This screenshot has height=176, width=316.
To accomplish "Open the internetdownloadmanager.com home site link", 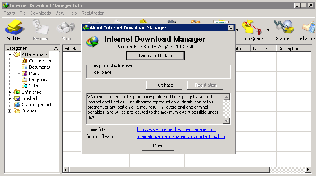I will click(177, 129).
